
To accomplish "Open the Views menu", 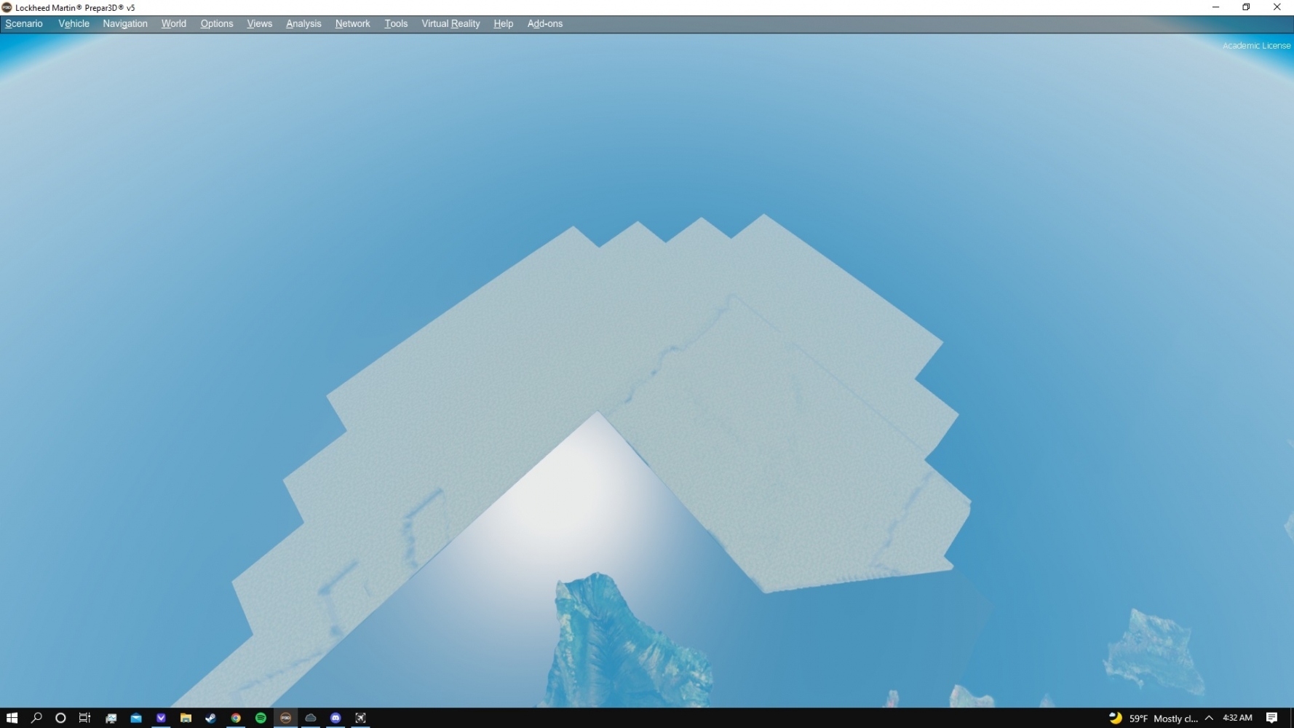I will point(259,24).
